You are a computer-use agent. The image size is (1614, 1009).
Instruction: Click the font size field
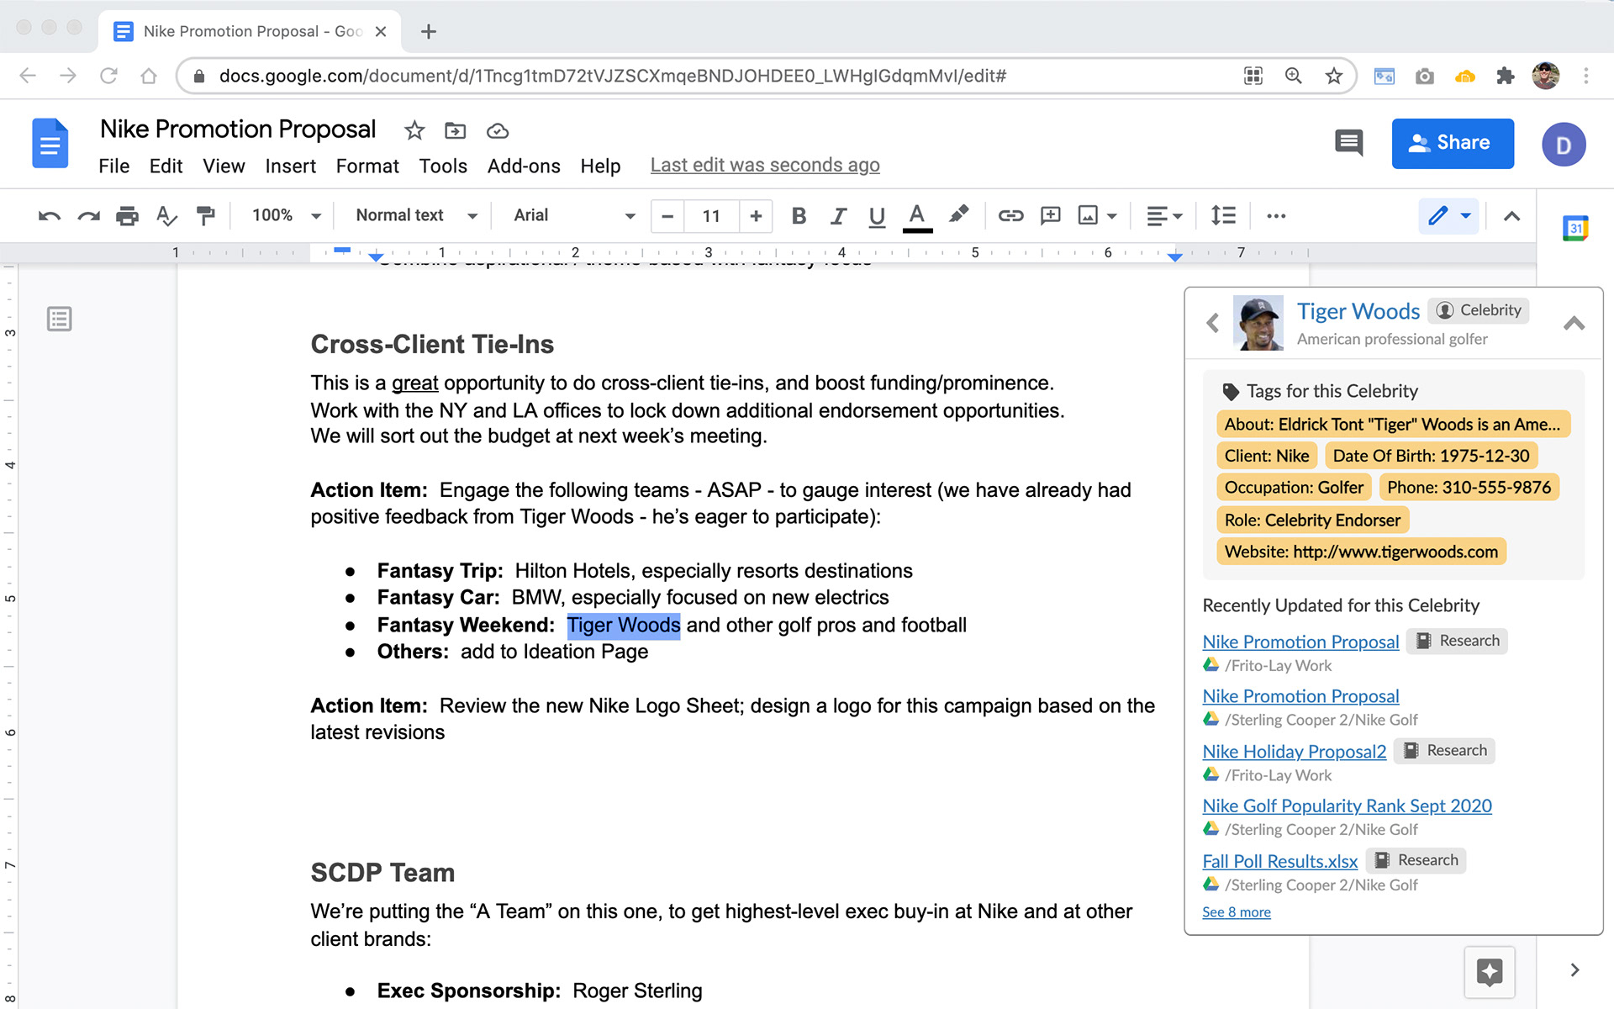[x=711, y=216]
